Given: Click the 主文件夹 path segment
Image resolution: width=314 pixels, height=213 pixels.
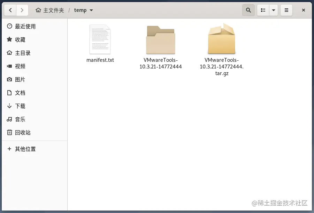Looking at the screenshot, I should point(53,10).
